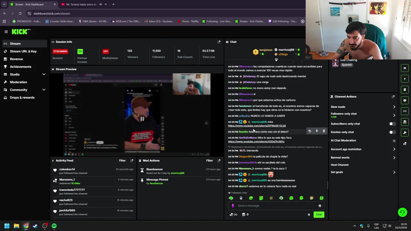The image size is (411, 231).
Task: Open Chrome apps grid in bookmarks bar
Action: coord(4,21)
